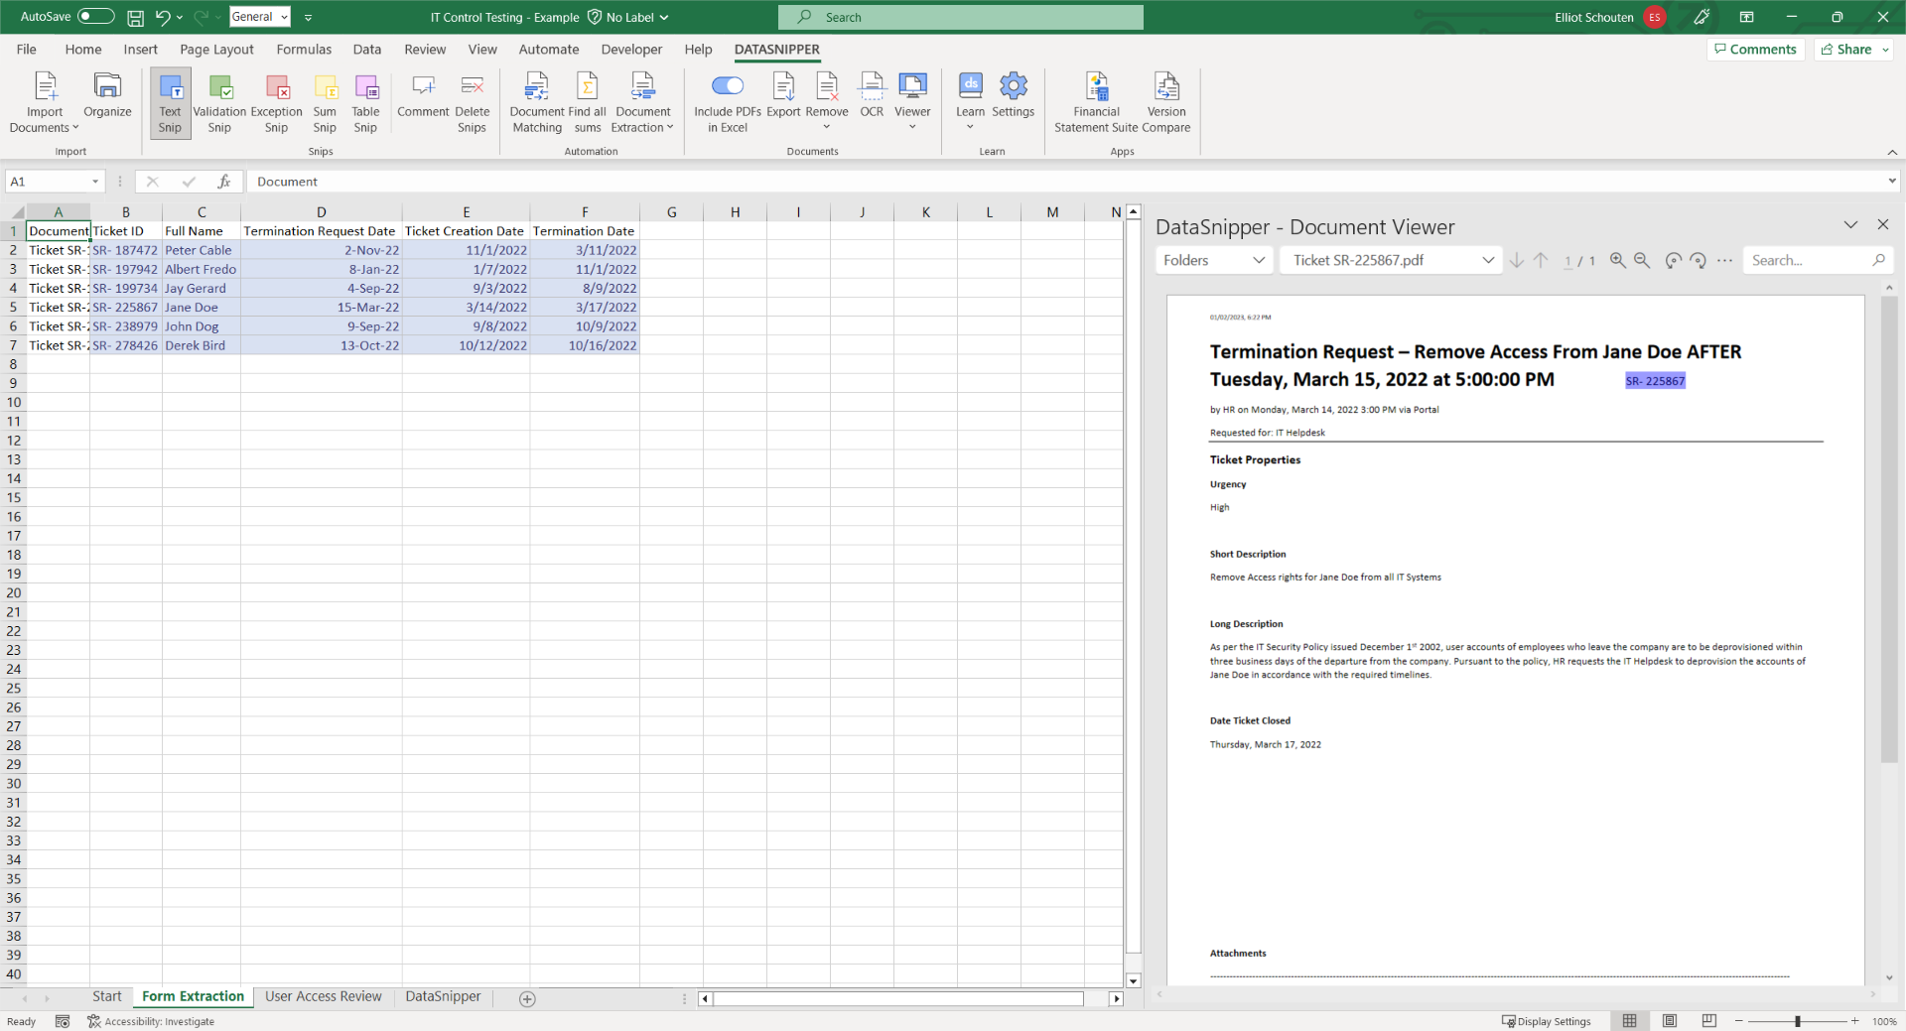Image resolution: width=1906 pixels, height=1031 pixels.
Task: Select the Text Snip tool
Action: 170,102
